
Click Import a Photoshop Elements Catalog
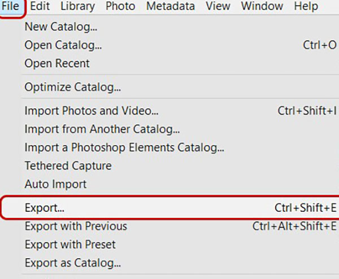pyautogui.click(x=124, y=148)
